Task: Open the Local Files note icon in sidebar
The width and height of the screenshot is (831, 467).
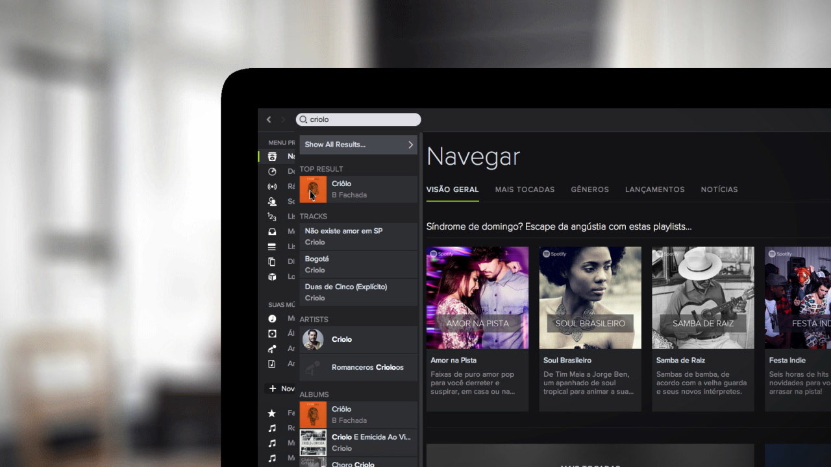Action: [x=272, y=363]
